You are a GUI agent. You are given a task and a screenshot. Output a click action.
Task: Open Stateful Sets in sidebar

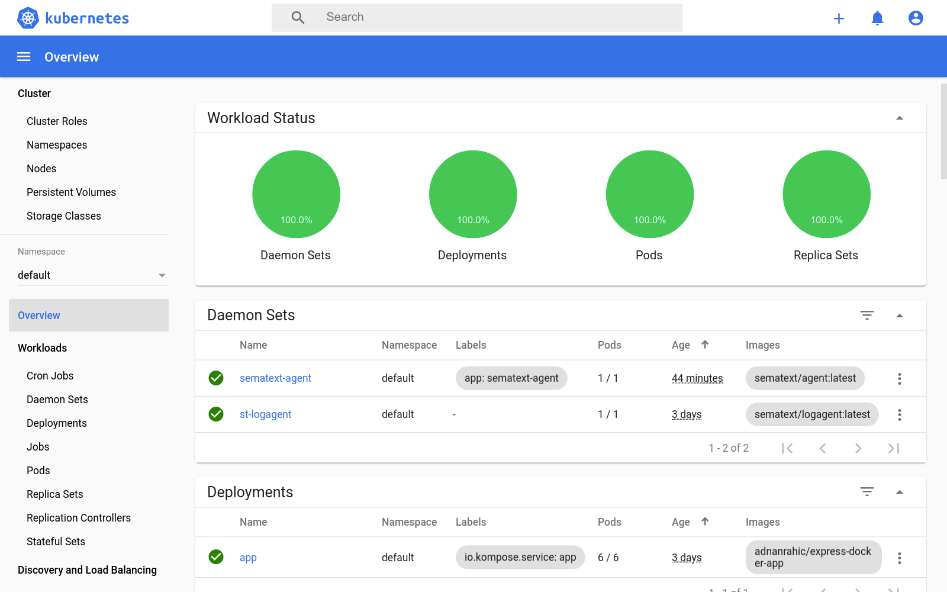(x=56, y=542)
